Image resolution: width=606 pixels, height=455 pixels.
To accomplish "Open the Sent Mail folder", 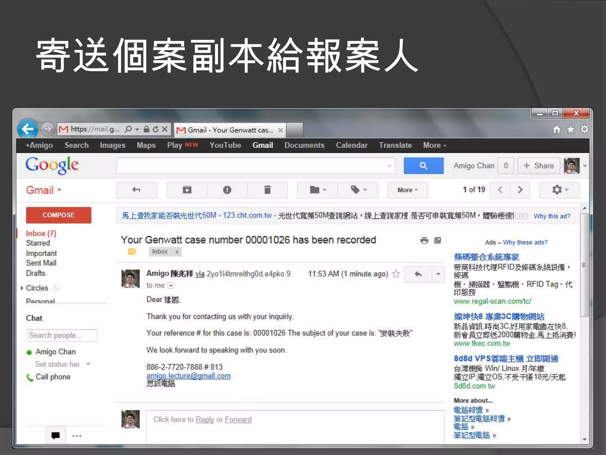I will 41,263.
